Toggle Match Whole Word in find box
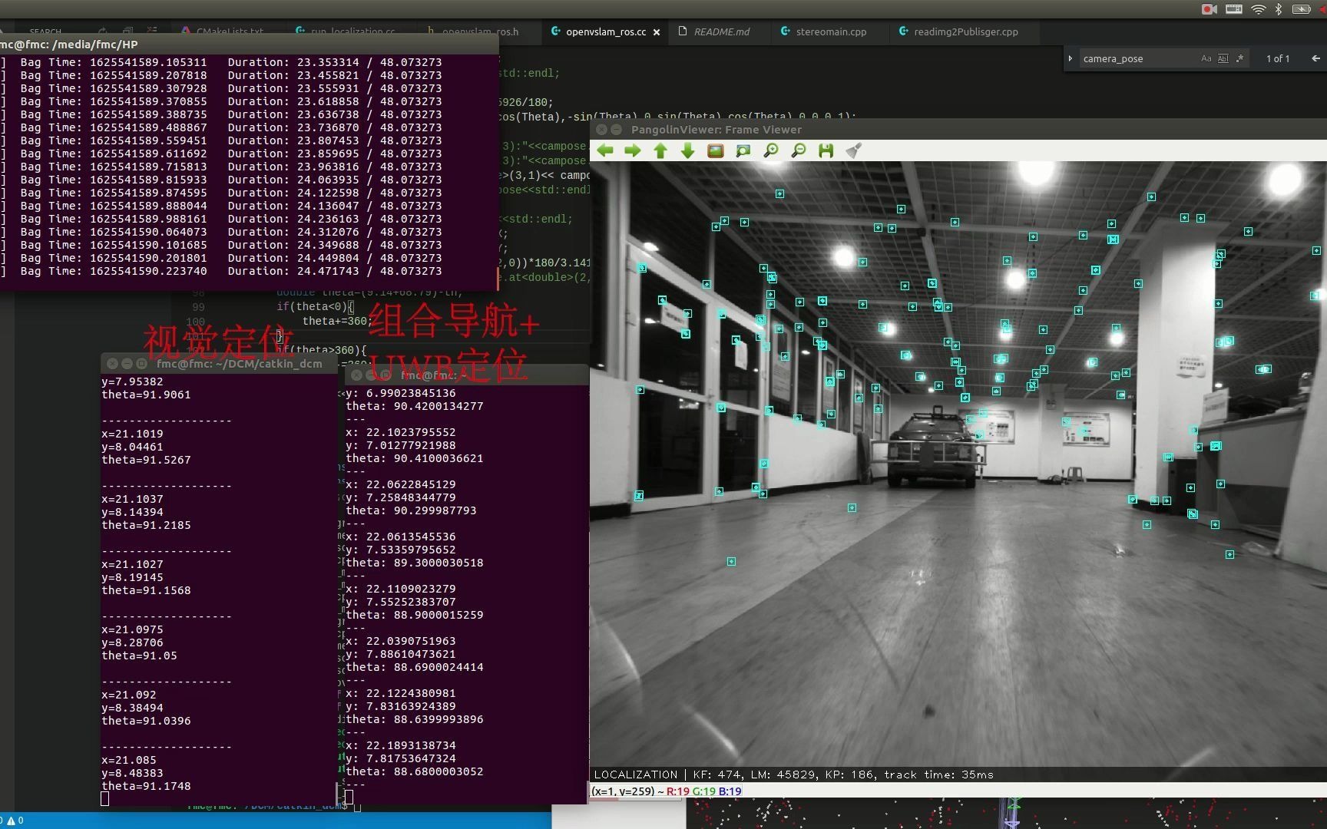Screen dimensions: 1327x829 (1223, 58)
